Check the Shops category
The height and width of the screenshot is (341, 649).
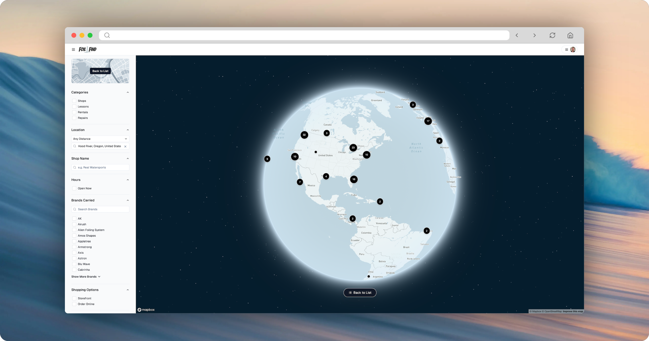pyautogui.click(x=74, y=101)
